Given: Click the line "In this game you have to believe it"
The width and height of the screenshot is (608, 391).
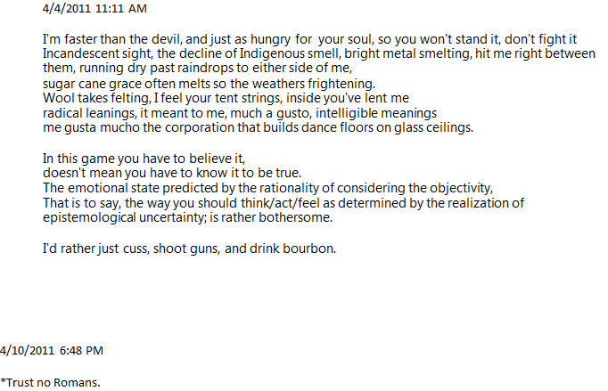Looking at the screenshot, I should (x=143, y=159).
